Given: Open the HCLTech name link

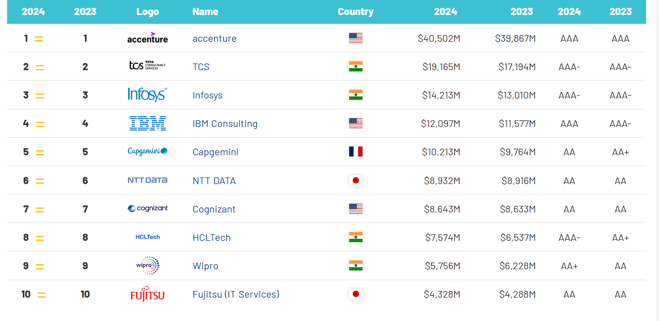Looking at the screenshot, I should click(x=212, y=238).
